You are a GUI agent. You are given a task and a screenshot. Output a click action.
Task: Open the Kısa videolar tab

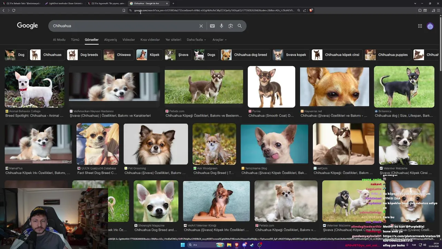tap(150, 40)
